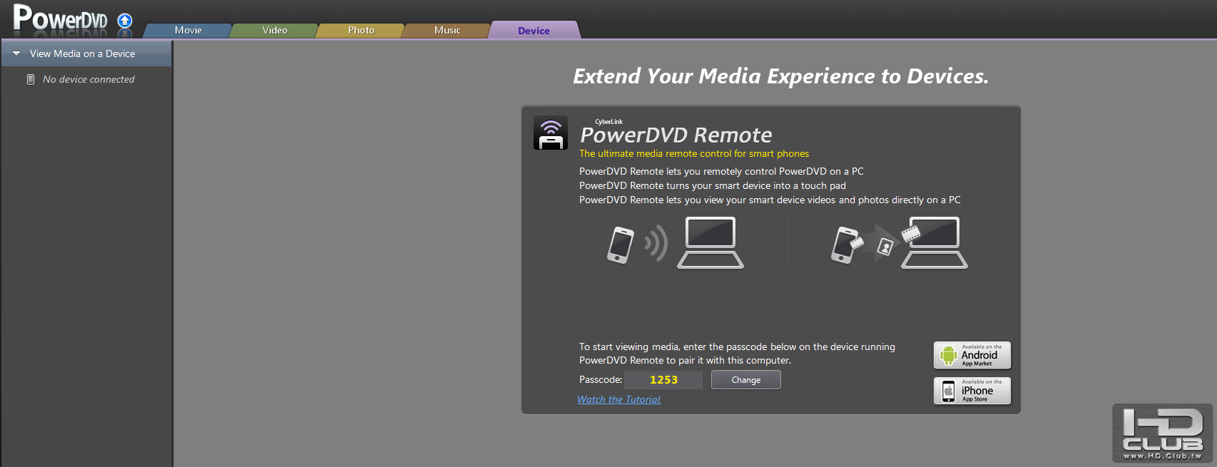Click the yellow 'ultimate media remote control' tagline
The height and width of the screenshot is (467, 1217).
click(x=694, y=153)
